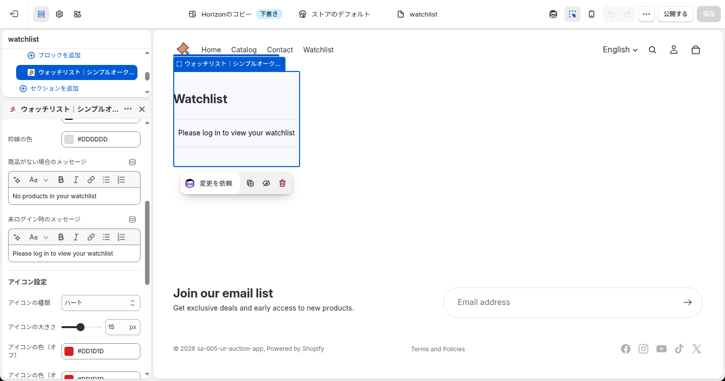Open the English language selector

(620, 50)
